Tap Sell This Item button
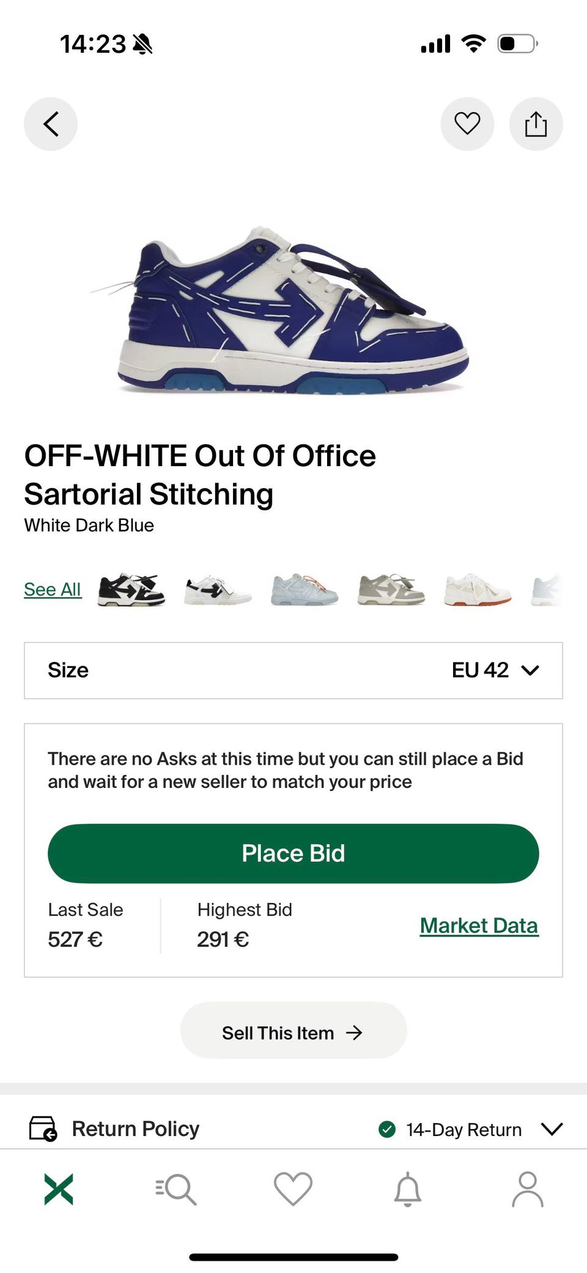This screenshot has width=587, height=1273. click(293, 1033)
